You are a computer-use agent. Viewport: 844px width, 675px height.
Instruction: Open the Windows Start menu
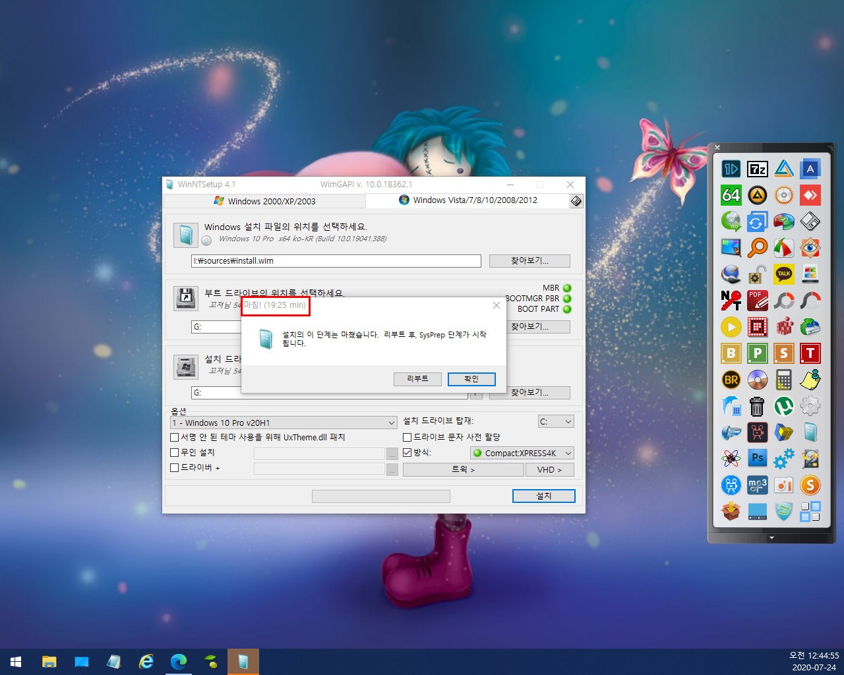tap(16, 662)
